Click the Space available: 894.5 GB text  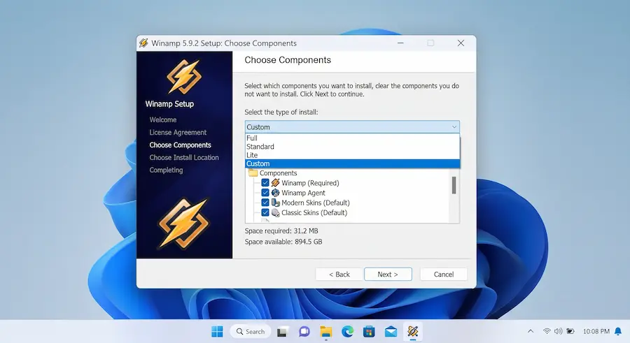tap(283, 242)
